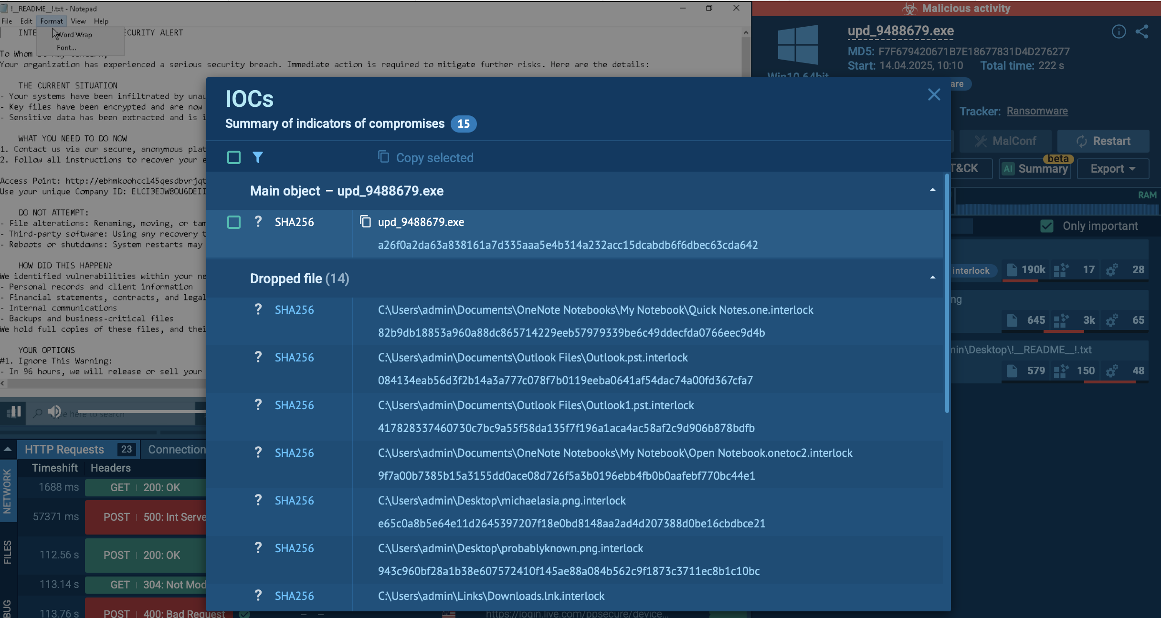Select Word Wrap in Format menu

75,35
